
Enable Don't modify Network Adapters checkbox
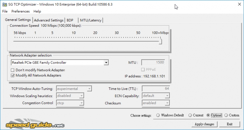point(13,70)
